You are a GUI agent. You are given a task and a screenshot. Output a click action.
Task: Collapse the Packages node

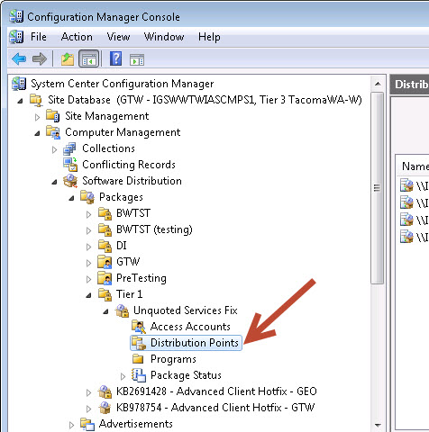point(71,198)
